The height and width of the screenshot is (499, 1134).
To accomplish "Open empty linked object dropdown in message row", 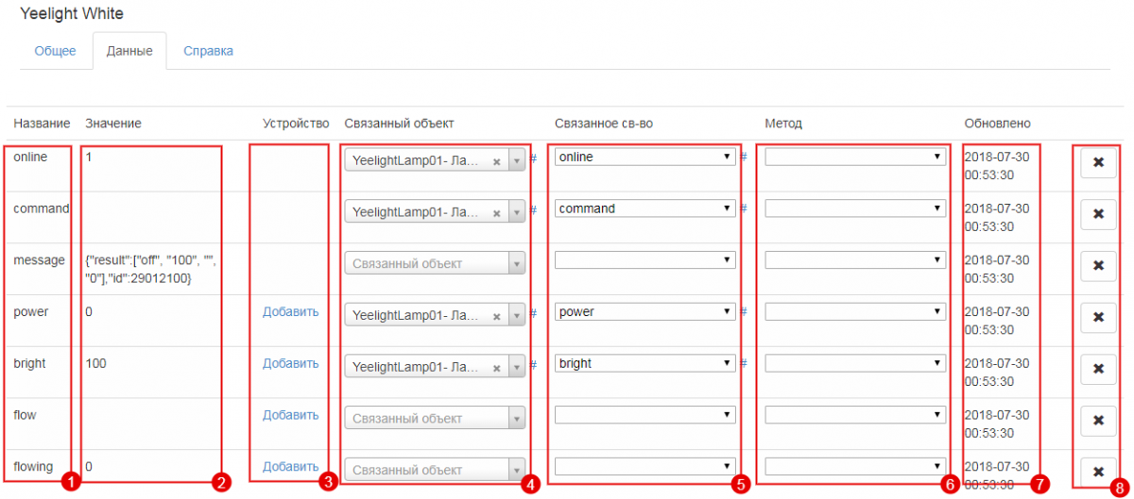I will pos(435,263).
